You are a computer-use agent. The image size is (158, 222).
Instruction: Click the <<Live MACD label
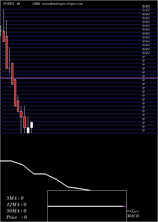(x=133, y=214)
